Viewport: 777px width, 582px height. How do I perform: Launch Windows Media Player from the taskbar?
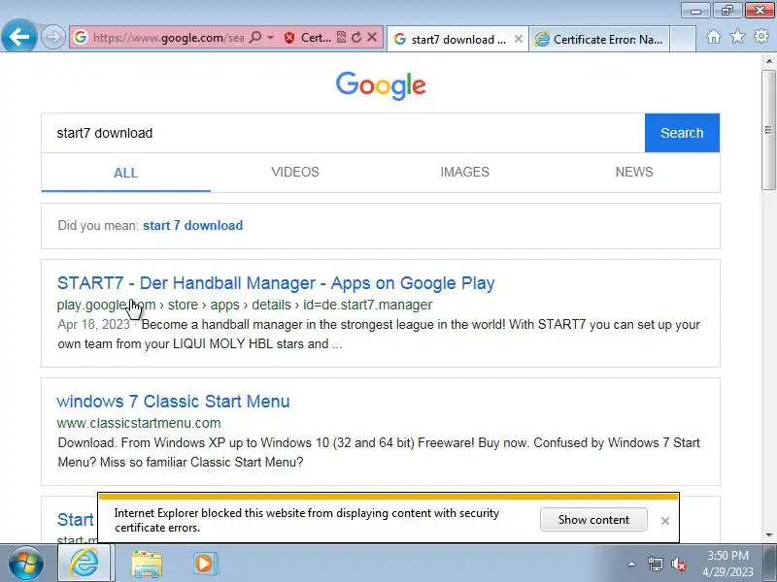(x=204, y=564)
